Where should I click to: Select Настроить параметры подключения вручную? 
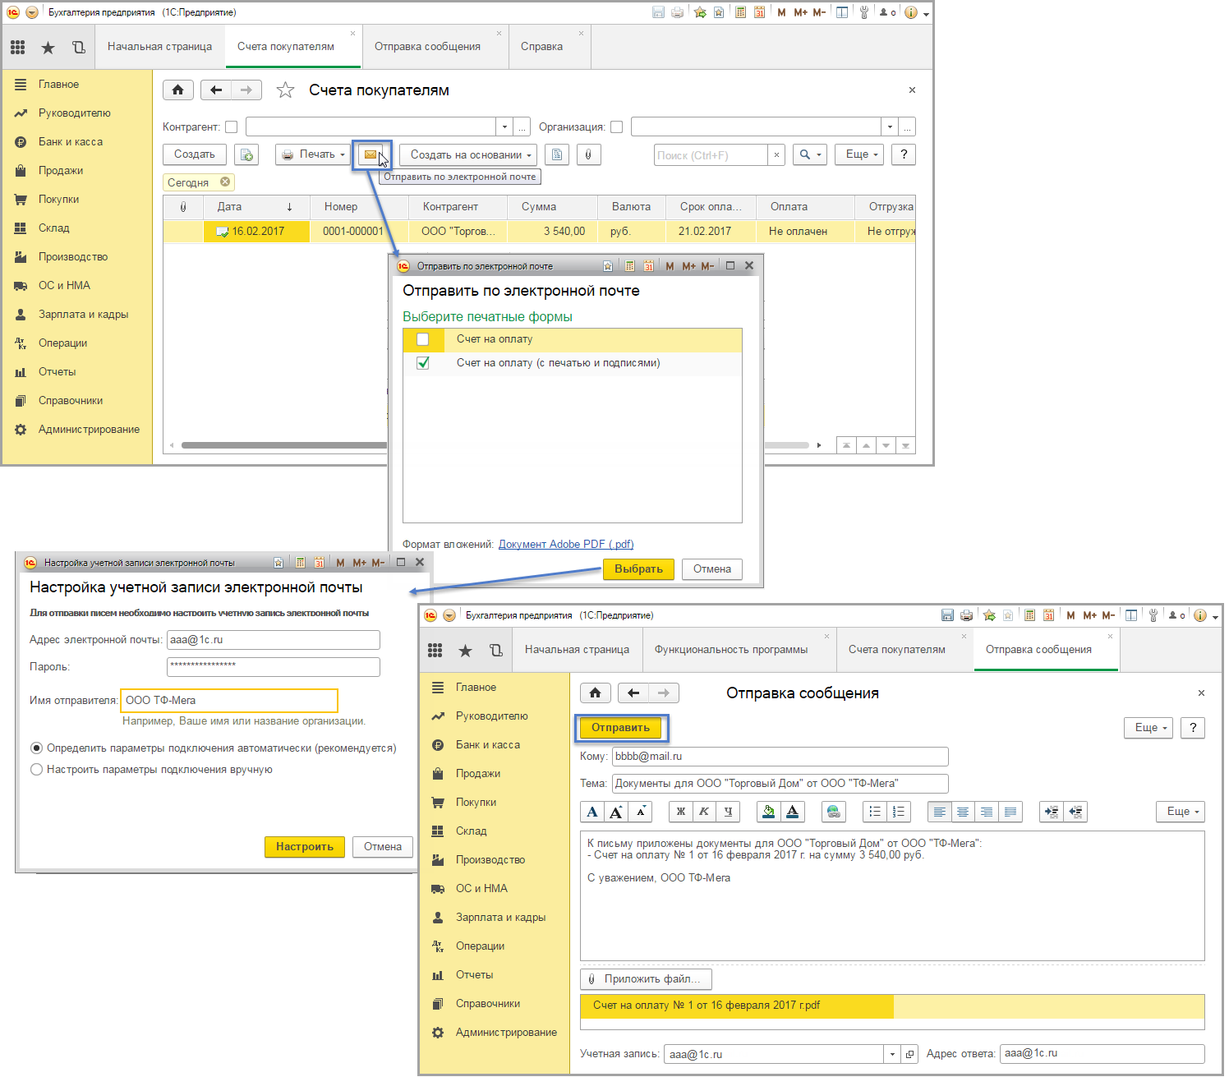tap(36, 770)
